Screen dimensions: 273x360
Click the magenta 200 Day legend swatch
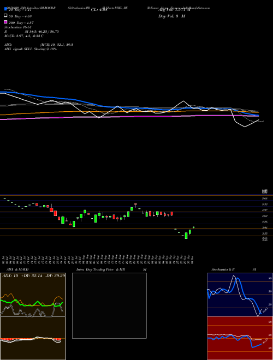[6, 22]
